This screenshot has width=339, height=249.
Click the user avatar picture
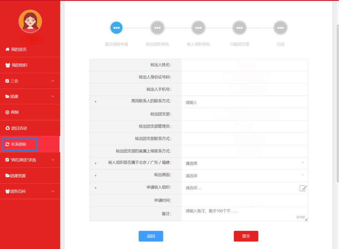click(30, 21)
